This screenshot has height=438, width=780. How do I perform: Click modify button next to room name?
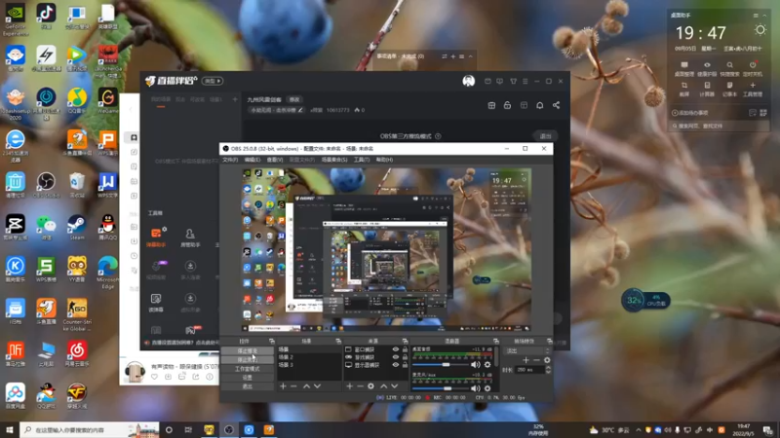point(294,100)
